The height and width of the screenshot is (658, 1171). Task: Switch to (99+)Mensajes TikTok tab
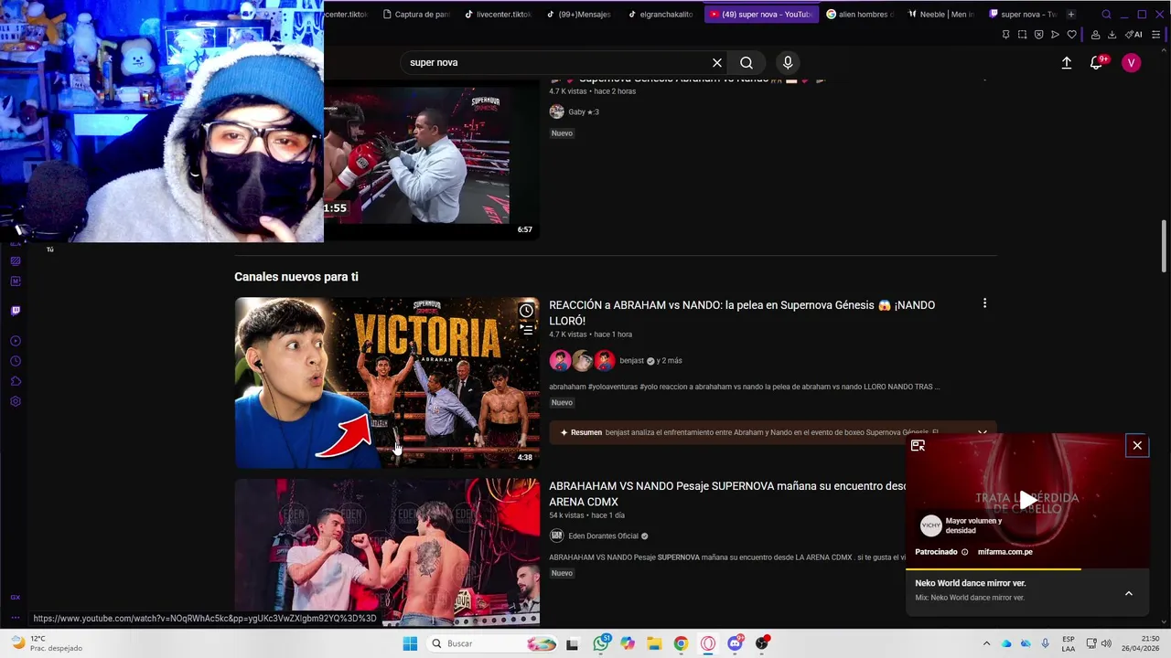579,14
